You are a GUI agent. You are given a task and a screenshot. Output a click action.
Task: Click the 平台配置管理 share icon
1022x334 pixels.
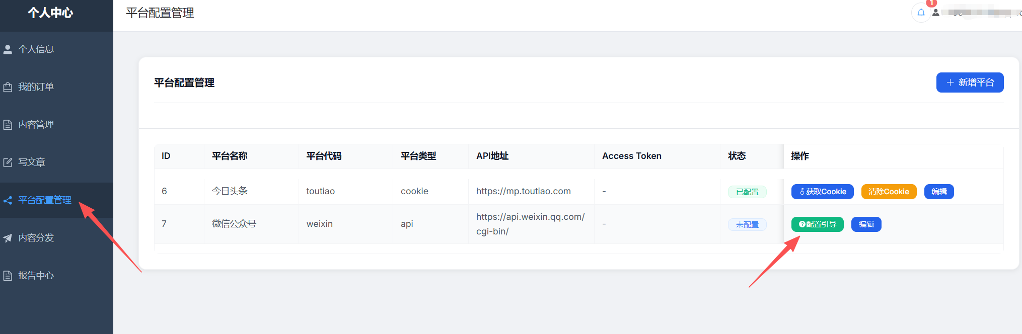[x=8, y=200]
